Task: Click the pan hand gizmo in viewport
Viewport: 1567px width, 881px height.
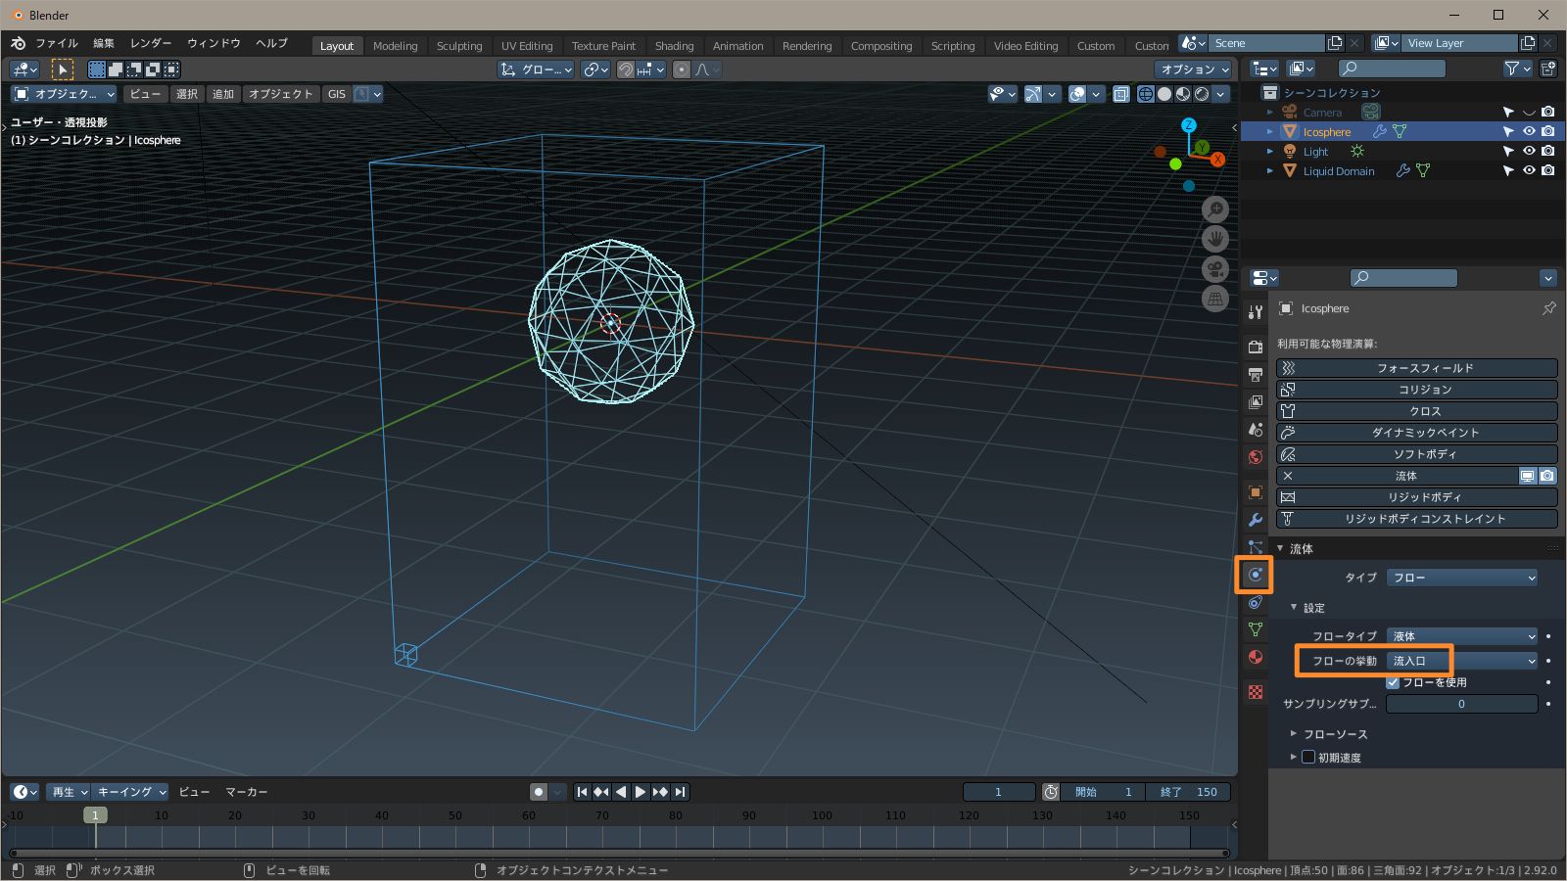Action: click(1215, 239)
